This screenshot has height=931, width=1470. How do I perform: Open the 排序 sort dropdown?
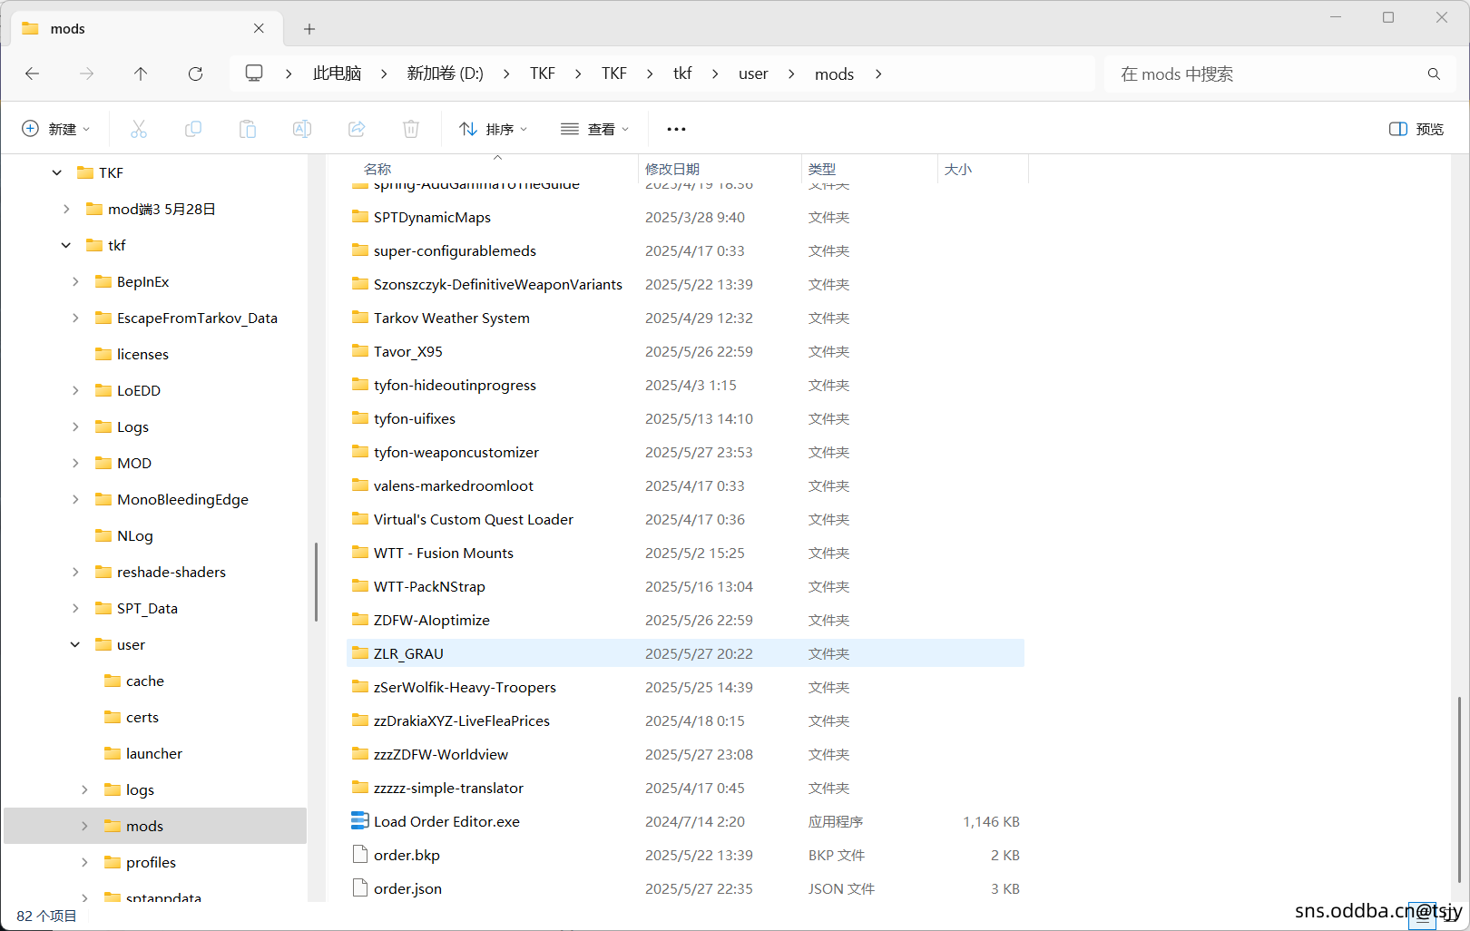493,129
